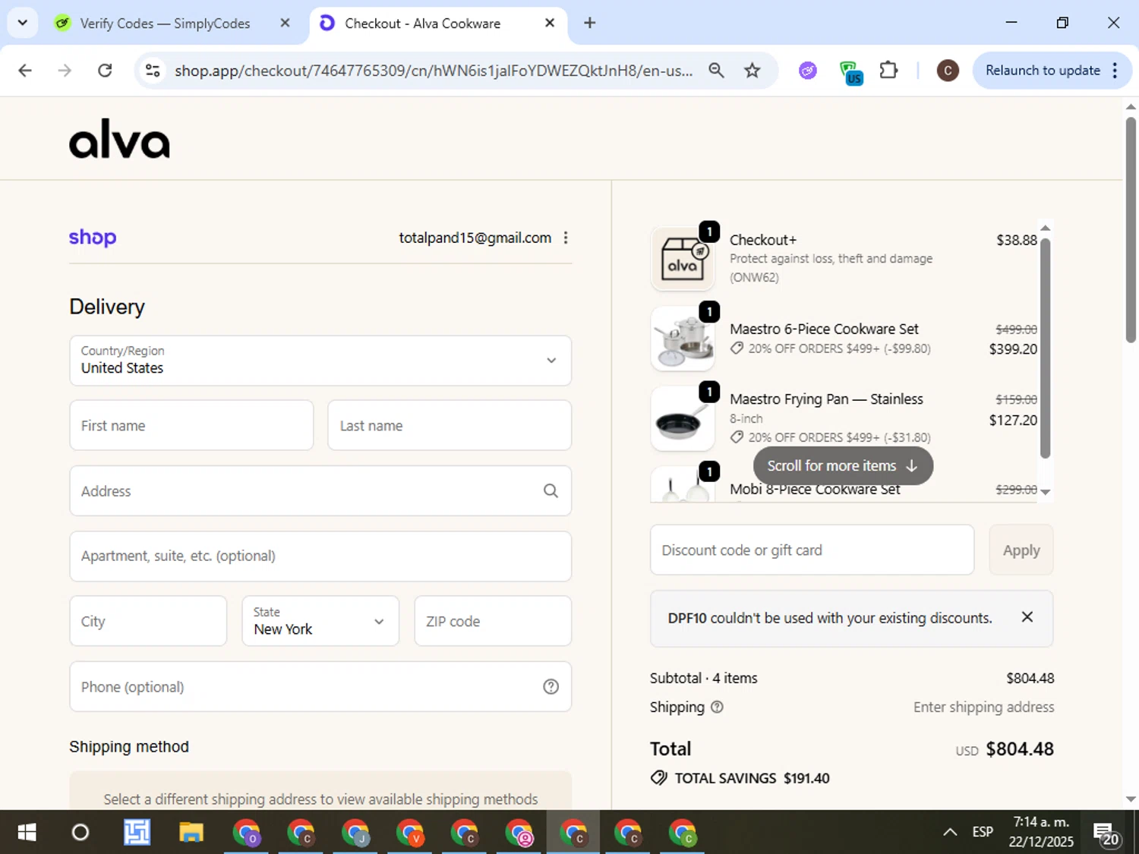The height and width of the screenshot is (854, 1139).
Task: Open the Chrome profile avatar C
Action: click(947, 71)
